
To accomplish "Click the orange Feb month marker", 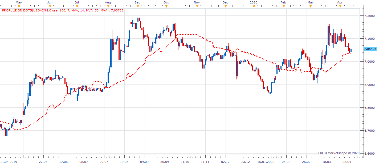I will coord(284,6).
